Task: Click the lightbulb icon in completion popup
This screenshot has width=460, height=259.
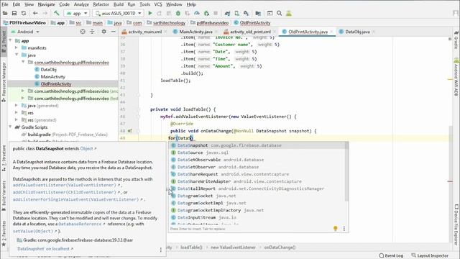Action: coord(336,229)
